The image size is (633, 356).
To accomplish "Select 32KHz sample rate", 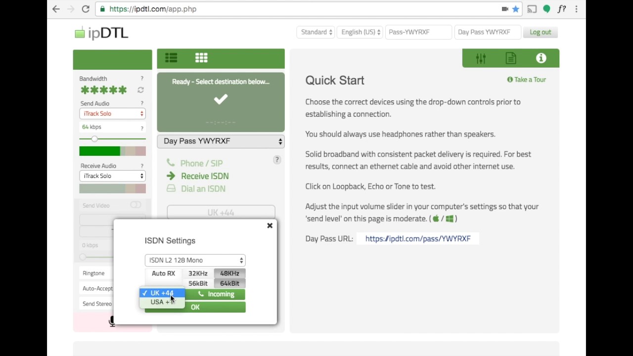I will [198, 273].
